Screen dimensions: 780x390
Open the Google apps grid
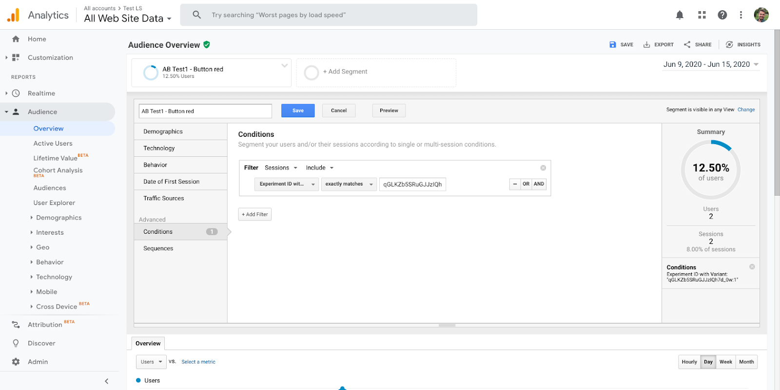click(702, 15)
